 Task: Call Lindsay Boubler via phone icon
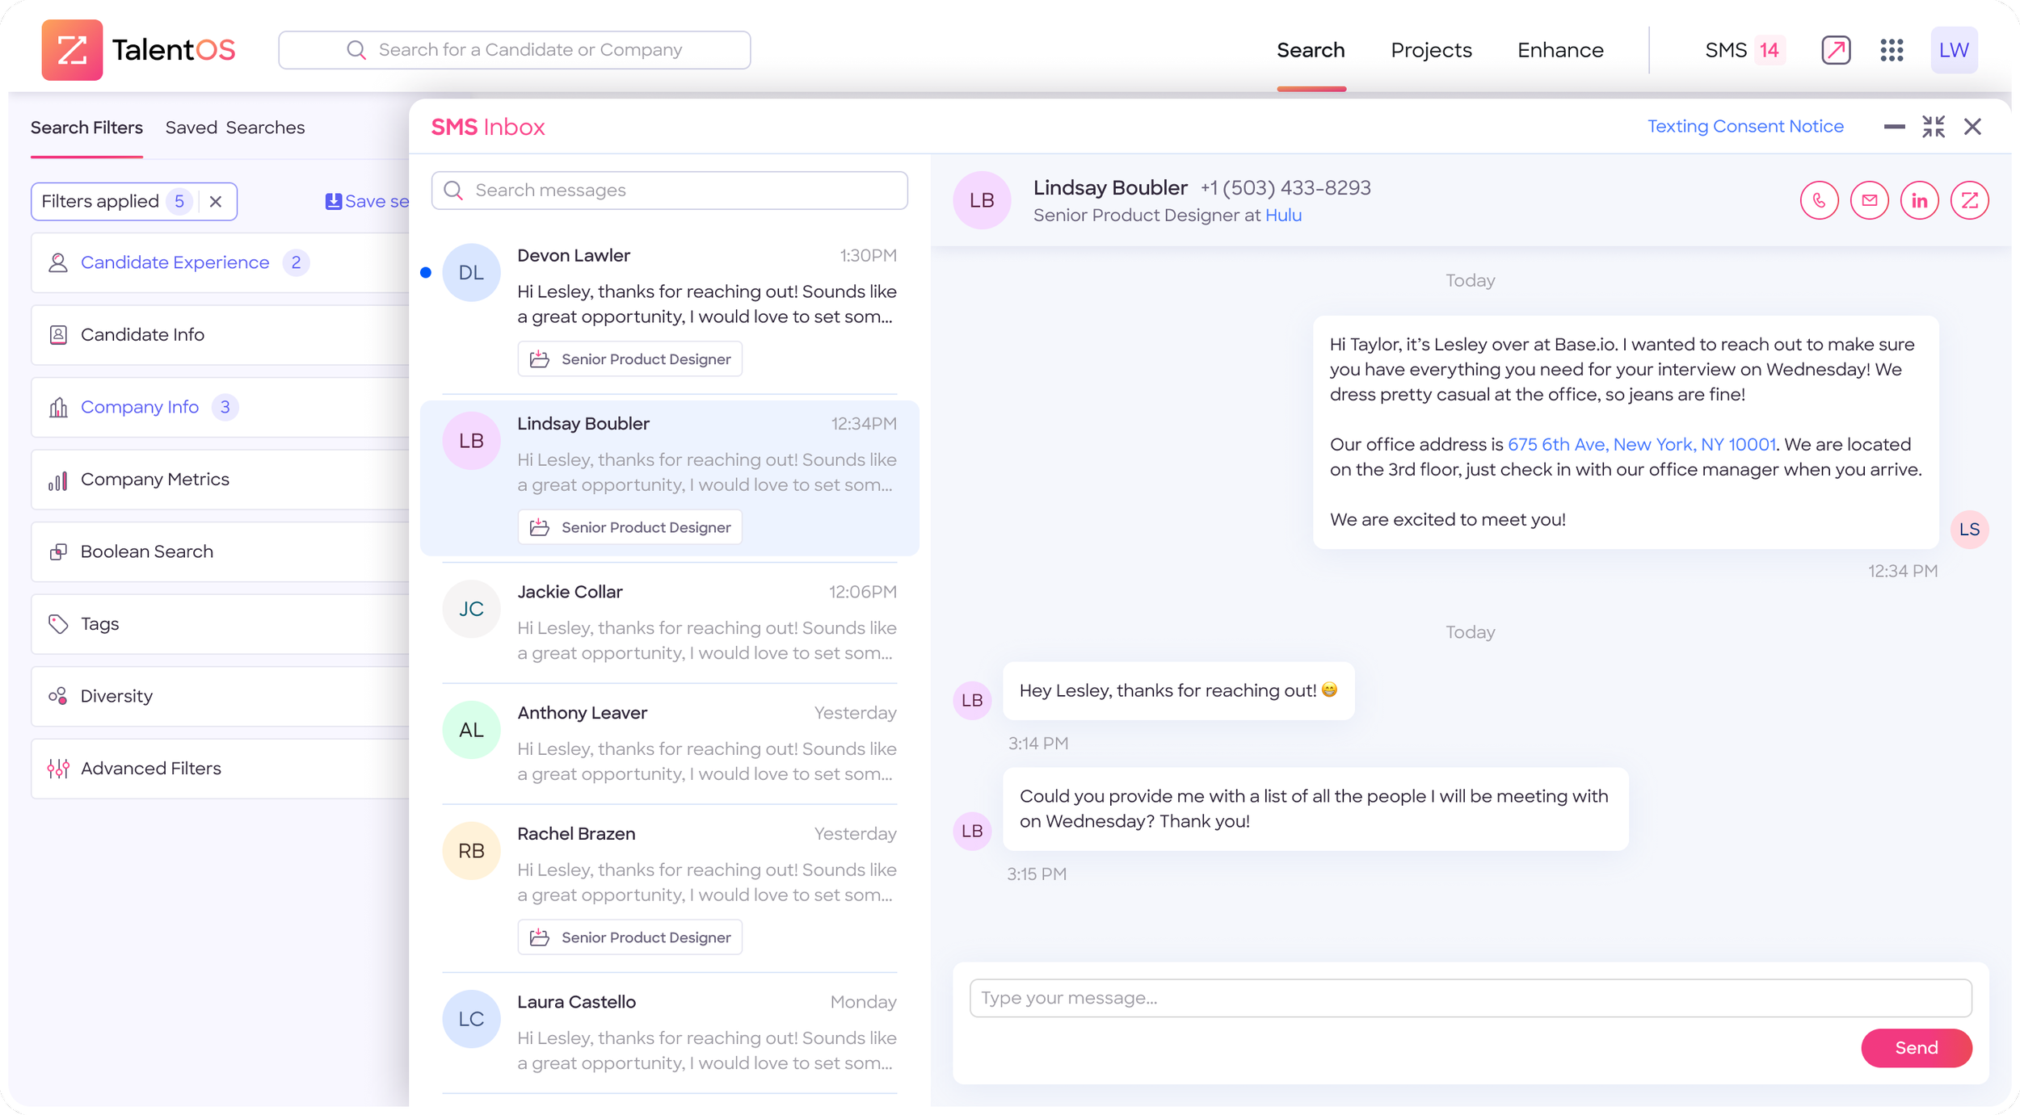point(1819,200)
